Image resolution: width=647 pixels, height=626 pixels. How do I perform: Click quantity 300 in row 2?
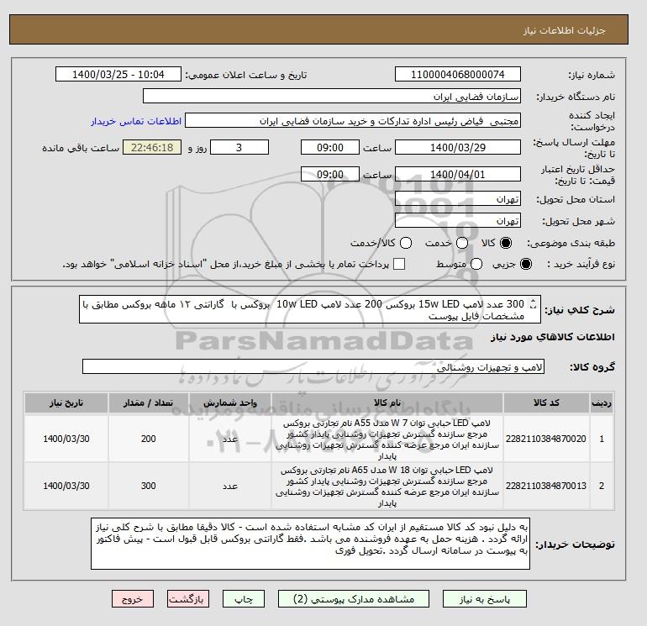(x=148, y=486)
